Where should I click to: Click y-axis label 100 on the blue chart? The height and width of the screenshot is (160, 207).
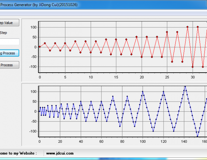[x=33, y=91]
